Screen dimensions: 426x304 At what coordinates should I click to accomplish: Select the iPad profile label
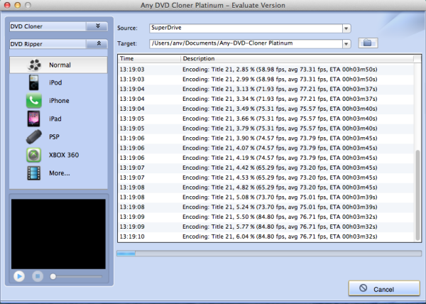(x=55, y=119)
